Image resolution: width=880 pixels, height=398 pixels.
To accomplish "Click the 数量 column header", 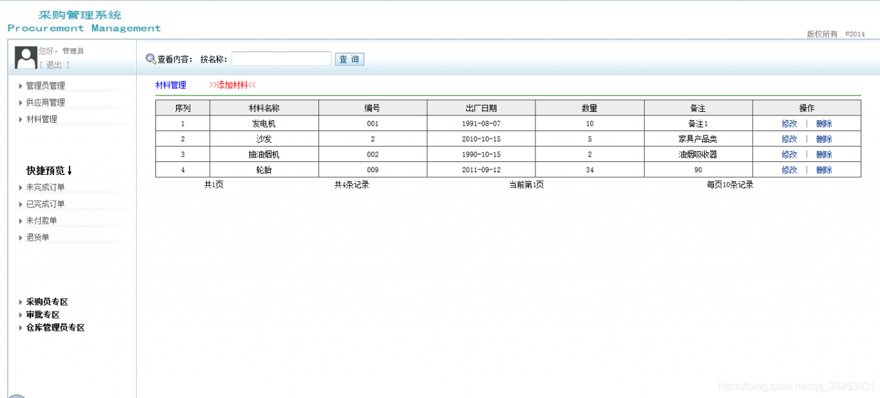I will pyautogui.click(x=590, y=108).
